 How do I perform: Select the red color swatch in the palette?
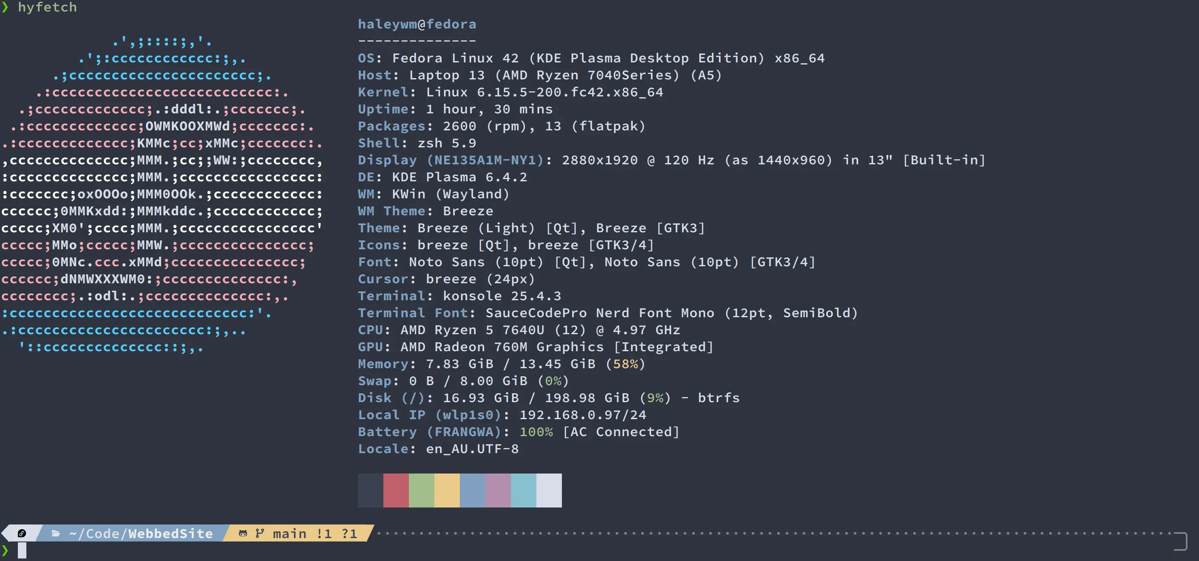coord(396,491)
